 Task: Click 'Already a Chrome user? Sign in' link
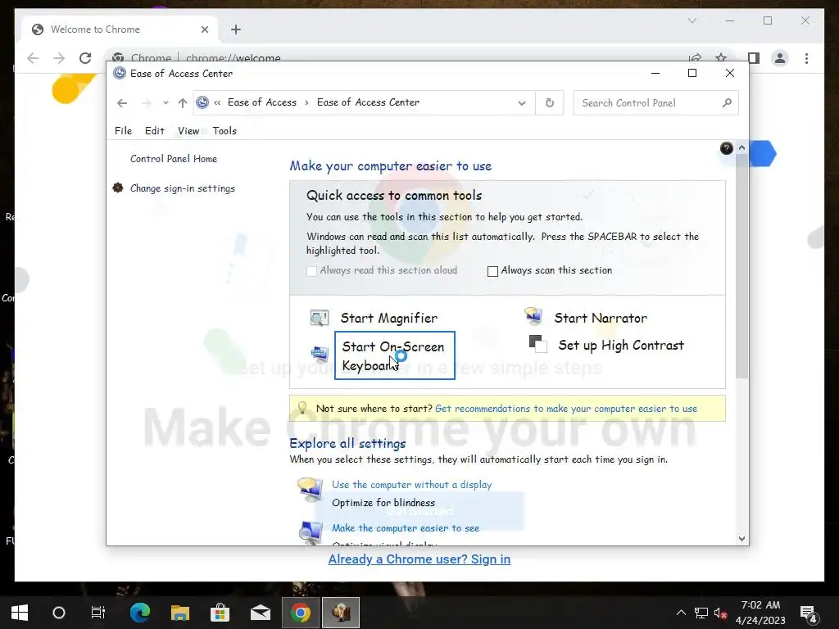coord(419,559)
